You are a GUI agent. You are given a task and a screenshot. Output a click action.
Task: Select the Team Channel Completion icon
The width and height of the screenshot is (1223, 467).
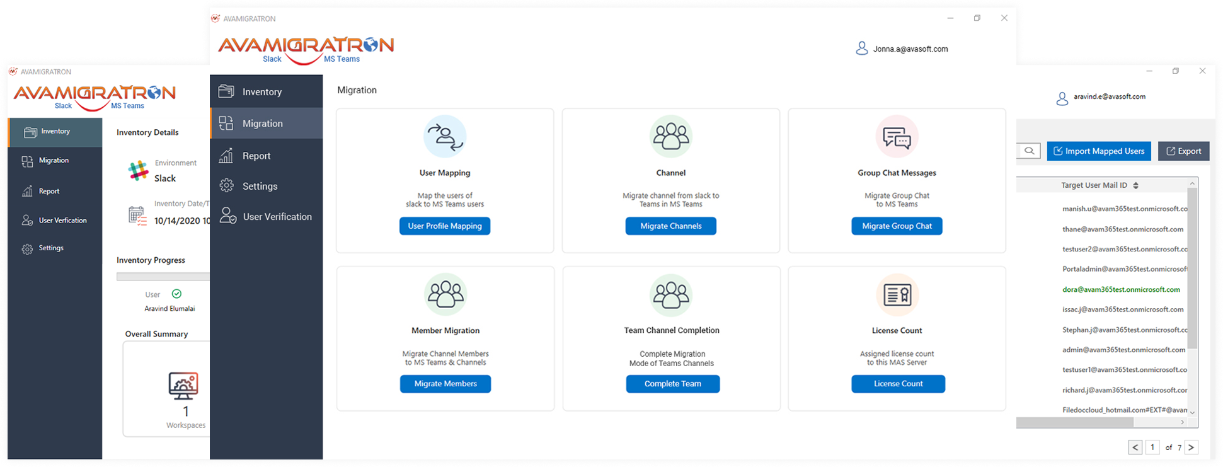point(671,294)
